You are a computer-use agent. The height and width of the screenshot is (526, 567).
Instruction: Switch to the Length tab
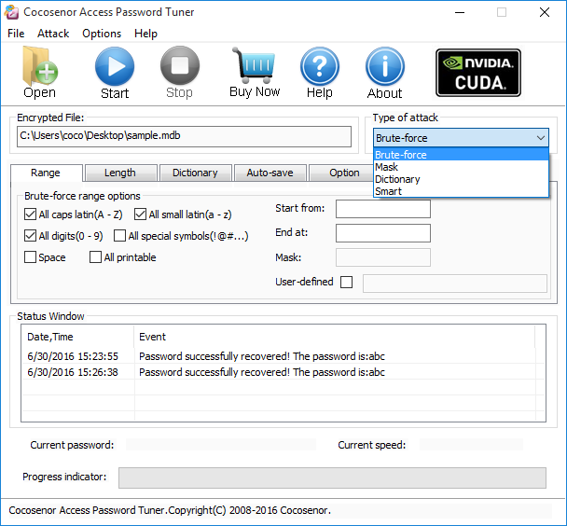tap(120, 173)
